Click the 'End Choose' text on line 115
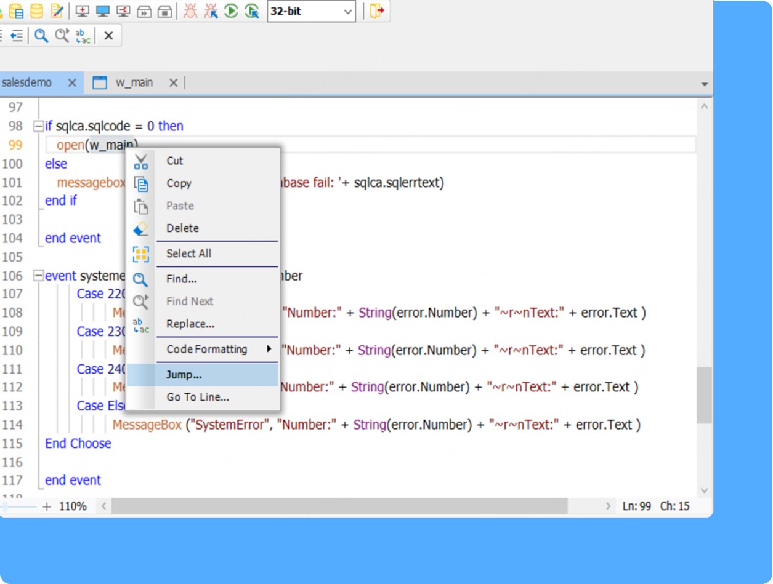Screen dimensions: 773x584 coord(78,444)
